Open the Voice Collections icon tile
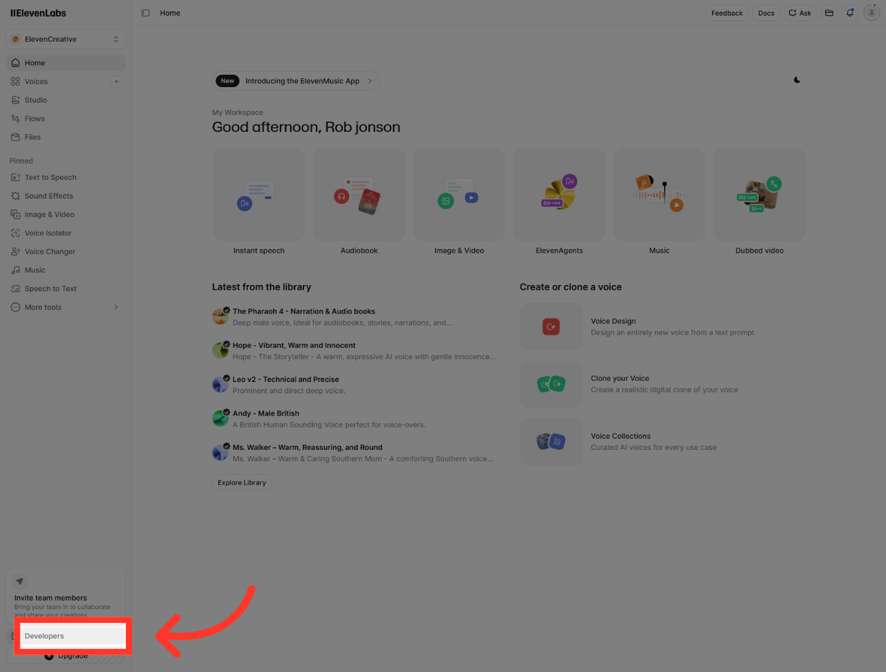This screenshot has height=672, width=886. point(551,442)
